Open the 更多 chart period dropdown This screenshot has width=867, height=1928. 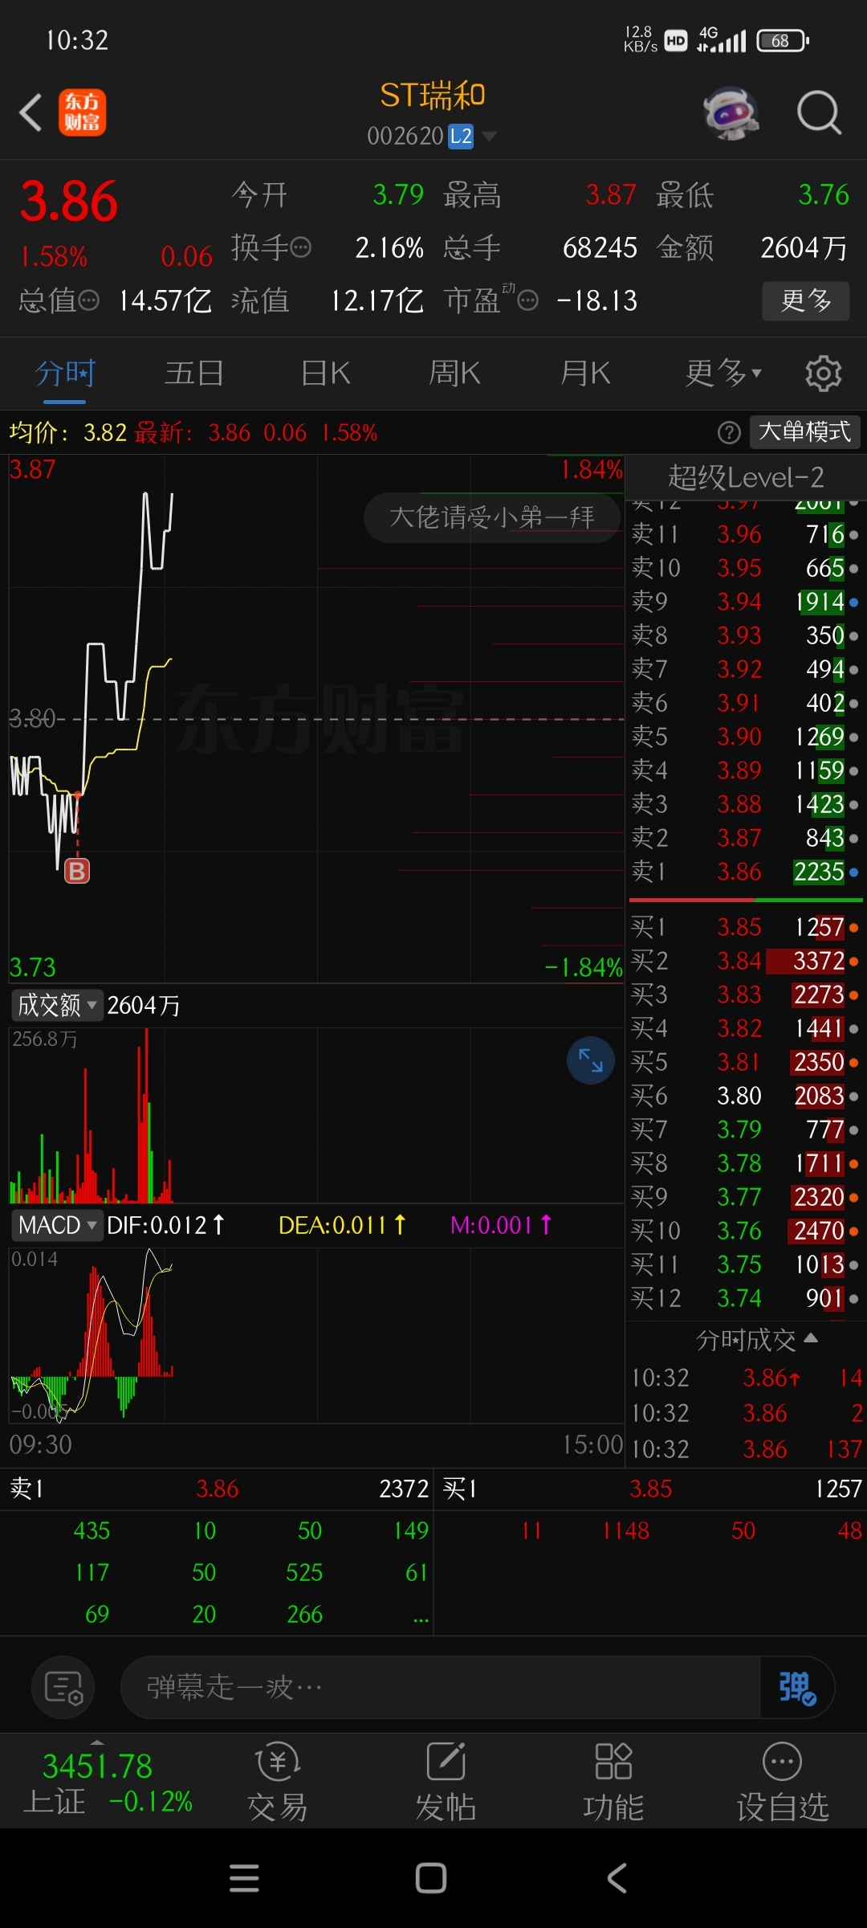723,374
